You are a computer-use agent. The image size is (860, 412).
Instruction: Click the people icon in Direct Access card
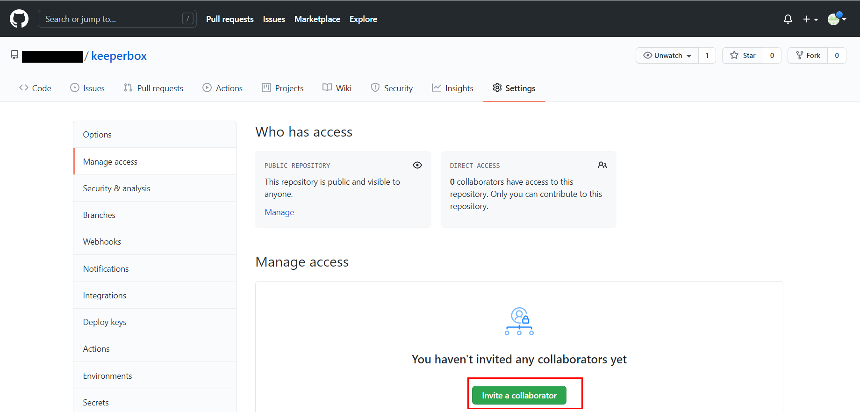click(x=602, y=165)
